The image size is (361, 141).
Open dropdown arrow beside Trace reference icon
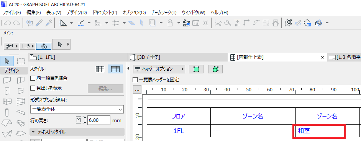(161, 23)
